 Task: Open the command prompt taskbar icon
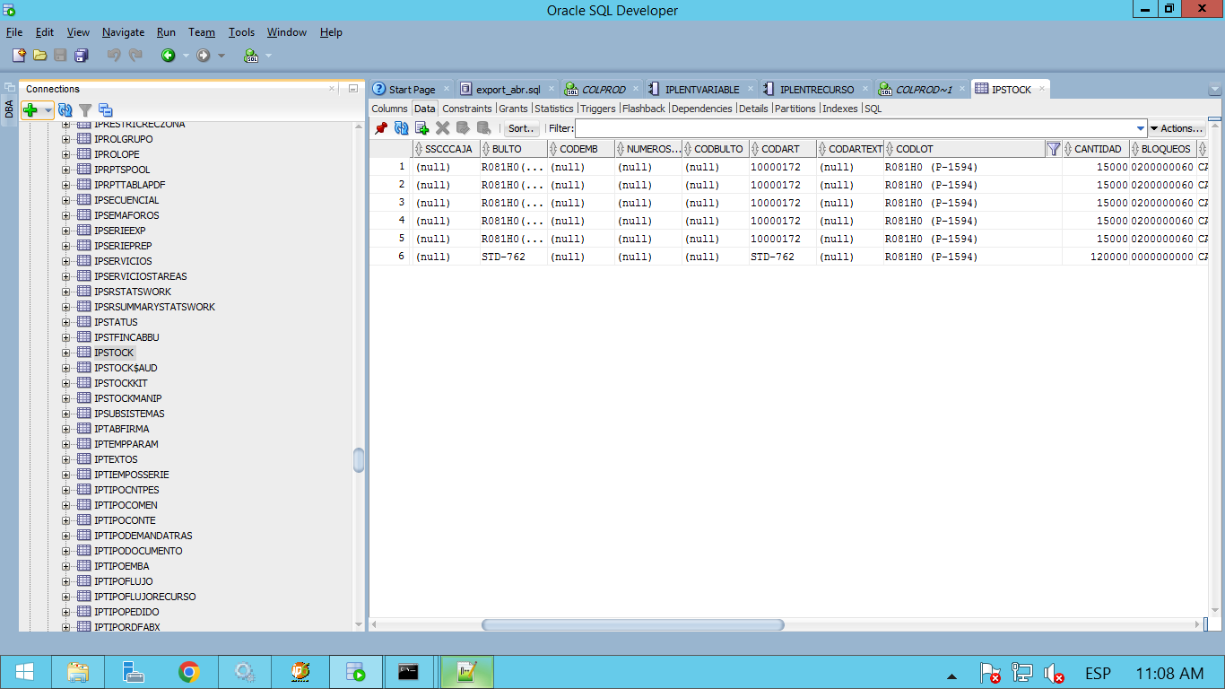click(409, 672)
